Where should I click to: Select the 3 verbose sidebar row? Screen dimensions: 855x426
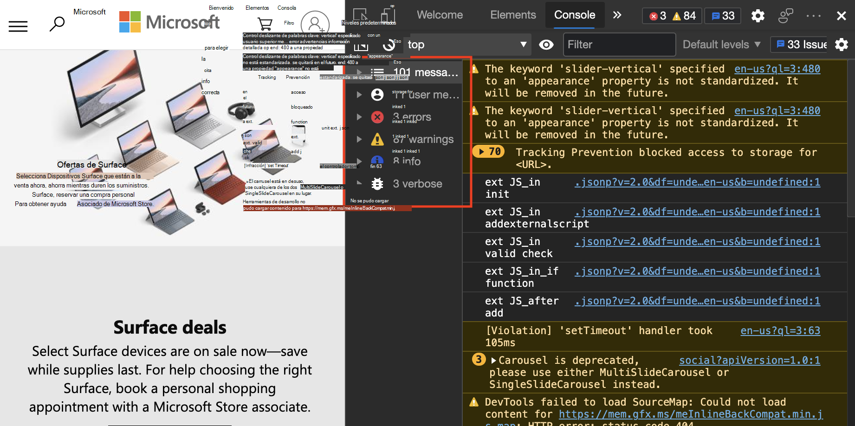(404, 184)
